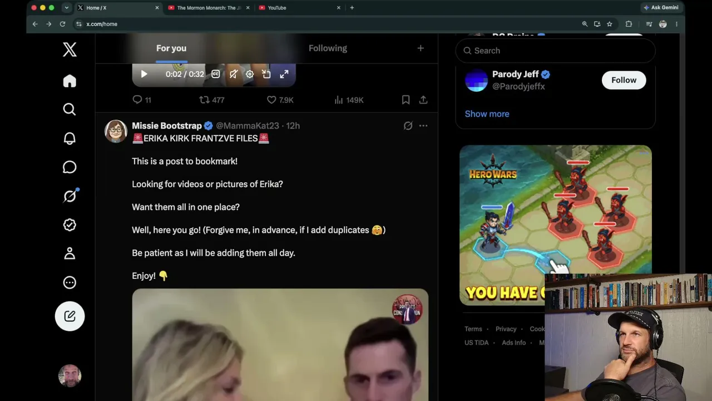
Task: Bookmark this page with the star icon
Action: pyautogui.click(x=610, y=24)
